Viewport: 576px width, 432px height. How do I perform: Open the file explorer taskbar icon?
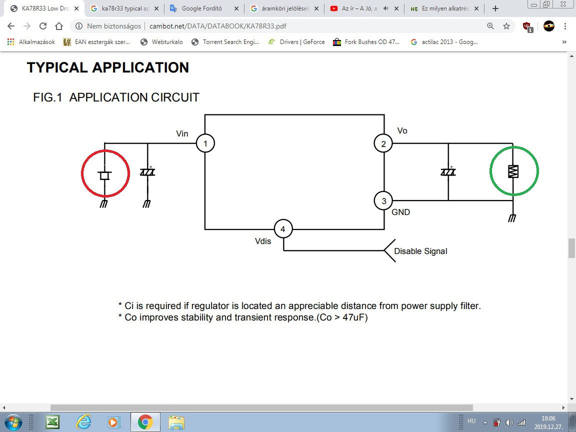click(176, 422)
